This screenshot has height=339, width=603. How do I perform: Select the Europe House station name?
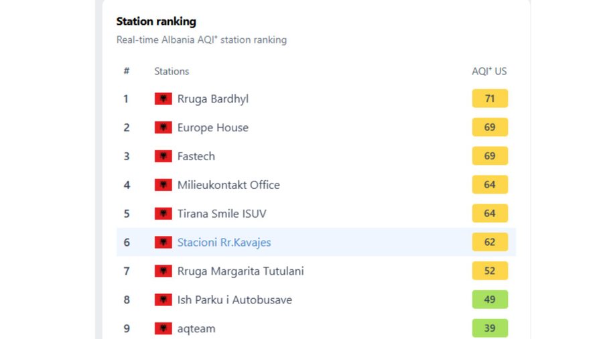tap(212, 128)
